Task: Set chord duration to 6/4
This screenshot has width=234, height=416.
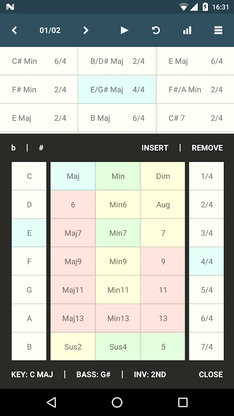Action: tap(206, 318)
